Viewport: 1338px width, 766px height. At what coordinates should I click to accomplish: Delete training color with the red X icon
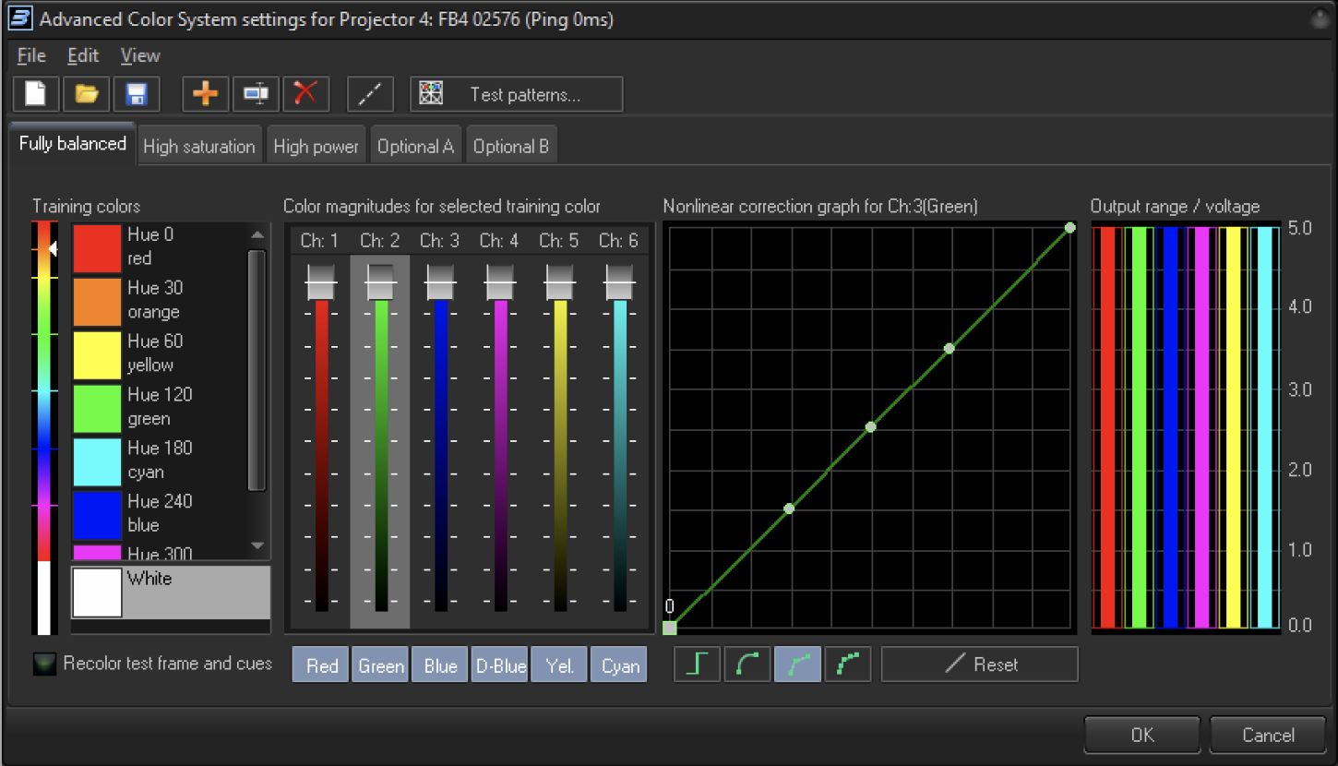click(305, 94)
